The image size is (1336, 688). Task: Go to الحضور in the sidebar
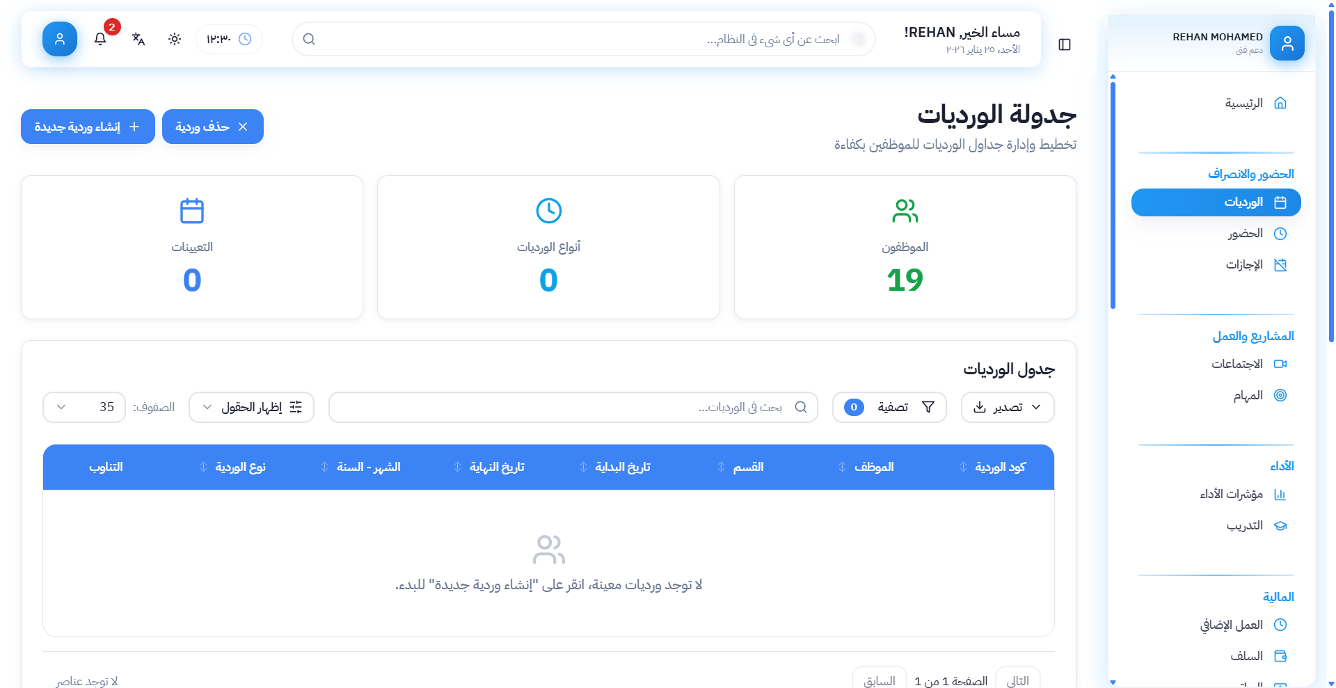pyautogui.click(x=1245, y=234)
